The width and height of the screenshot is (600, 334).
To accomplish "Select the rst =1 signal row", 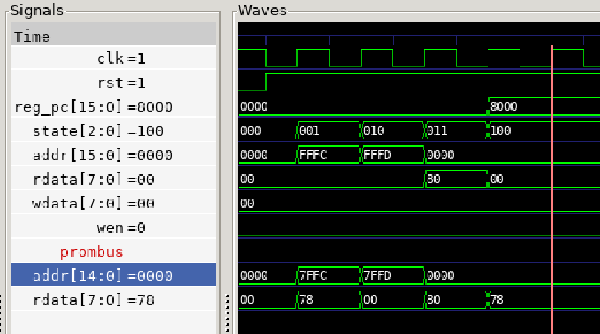I will click(113, 83).
